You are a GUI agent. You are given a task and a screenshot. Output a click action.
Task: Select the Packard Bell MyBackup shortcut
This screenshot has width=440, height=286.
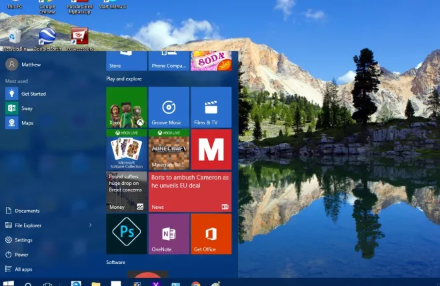click(x=80, y=7)
